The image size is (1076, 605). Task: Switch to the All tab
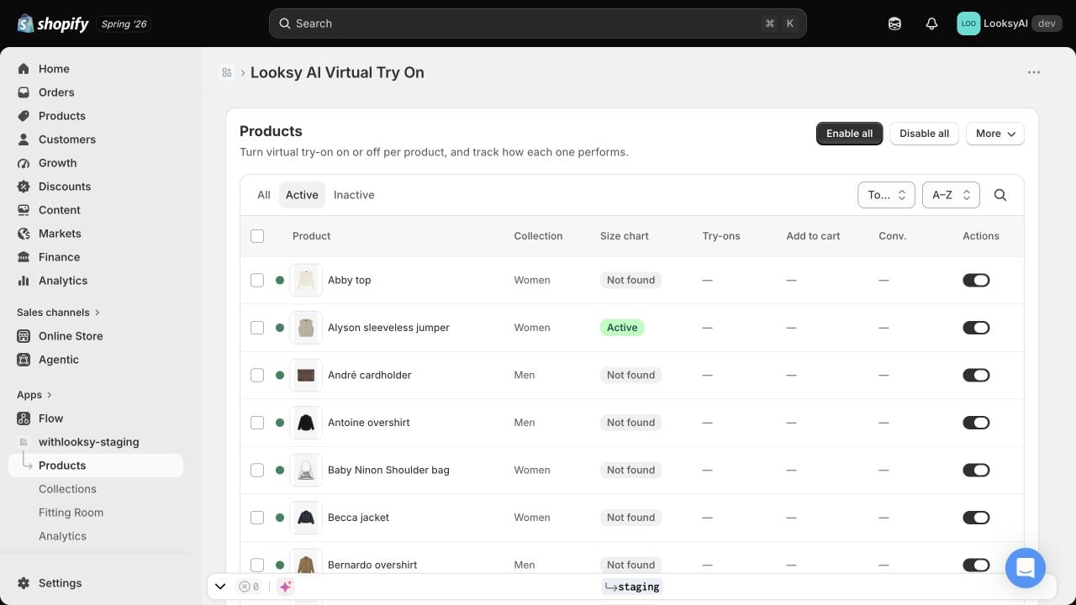[264, 195]
